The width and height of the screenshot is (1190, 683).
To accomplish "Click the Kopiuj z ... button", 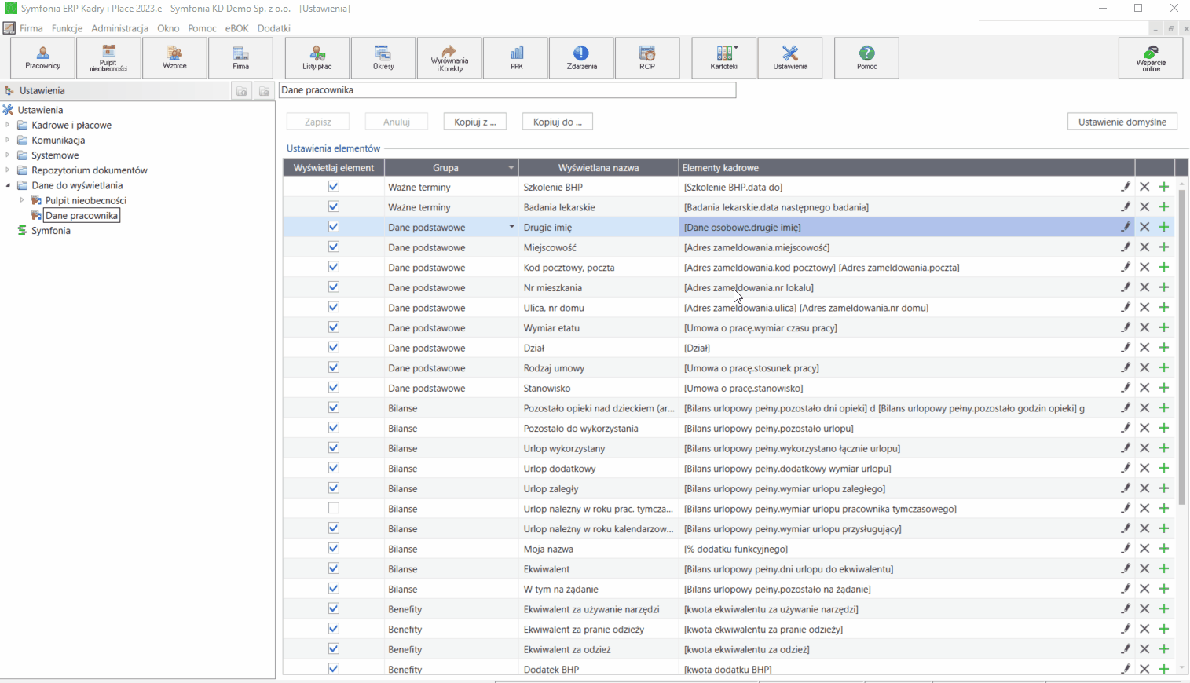I will (475, 122).
